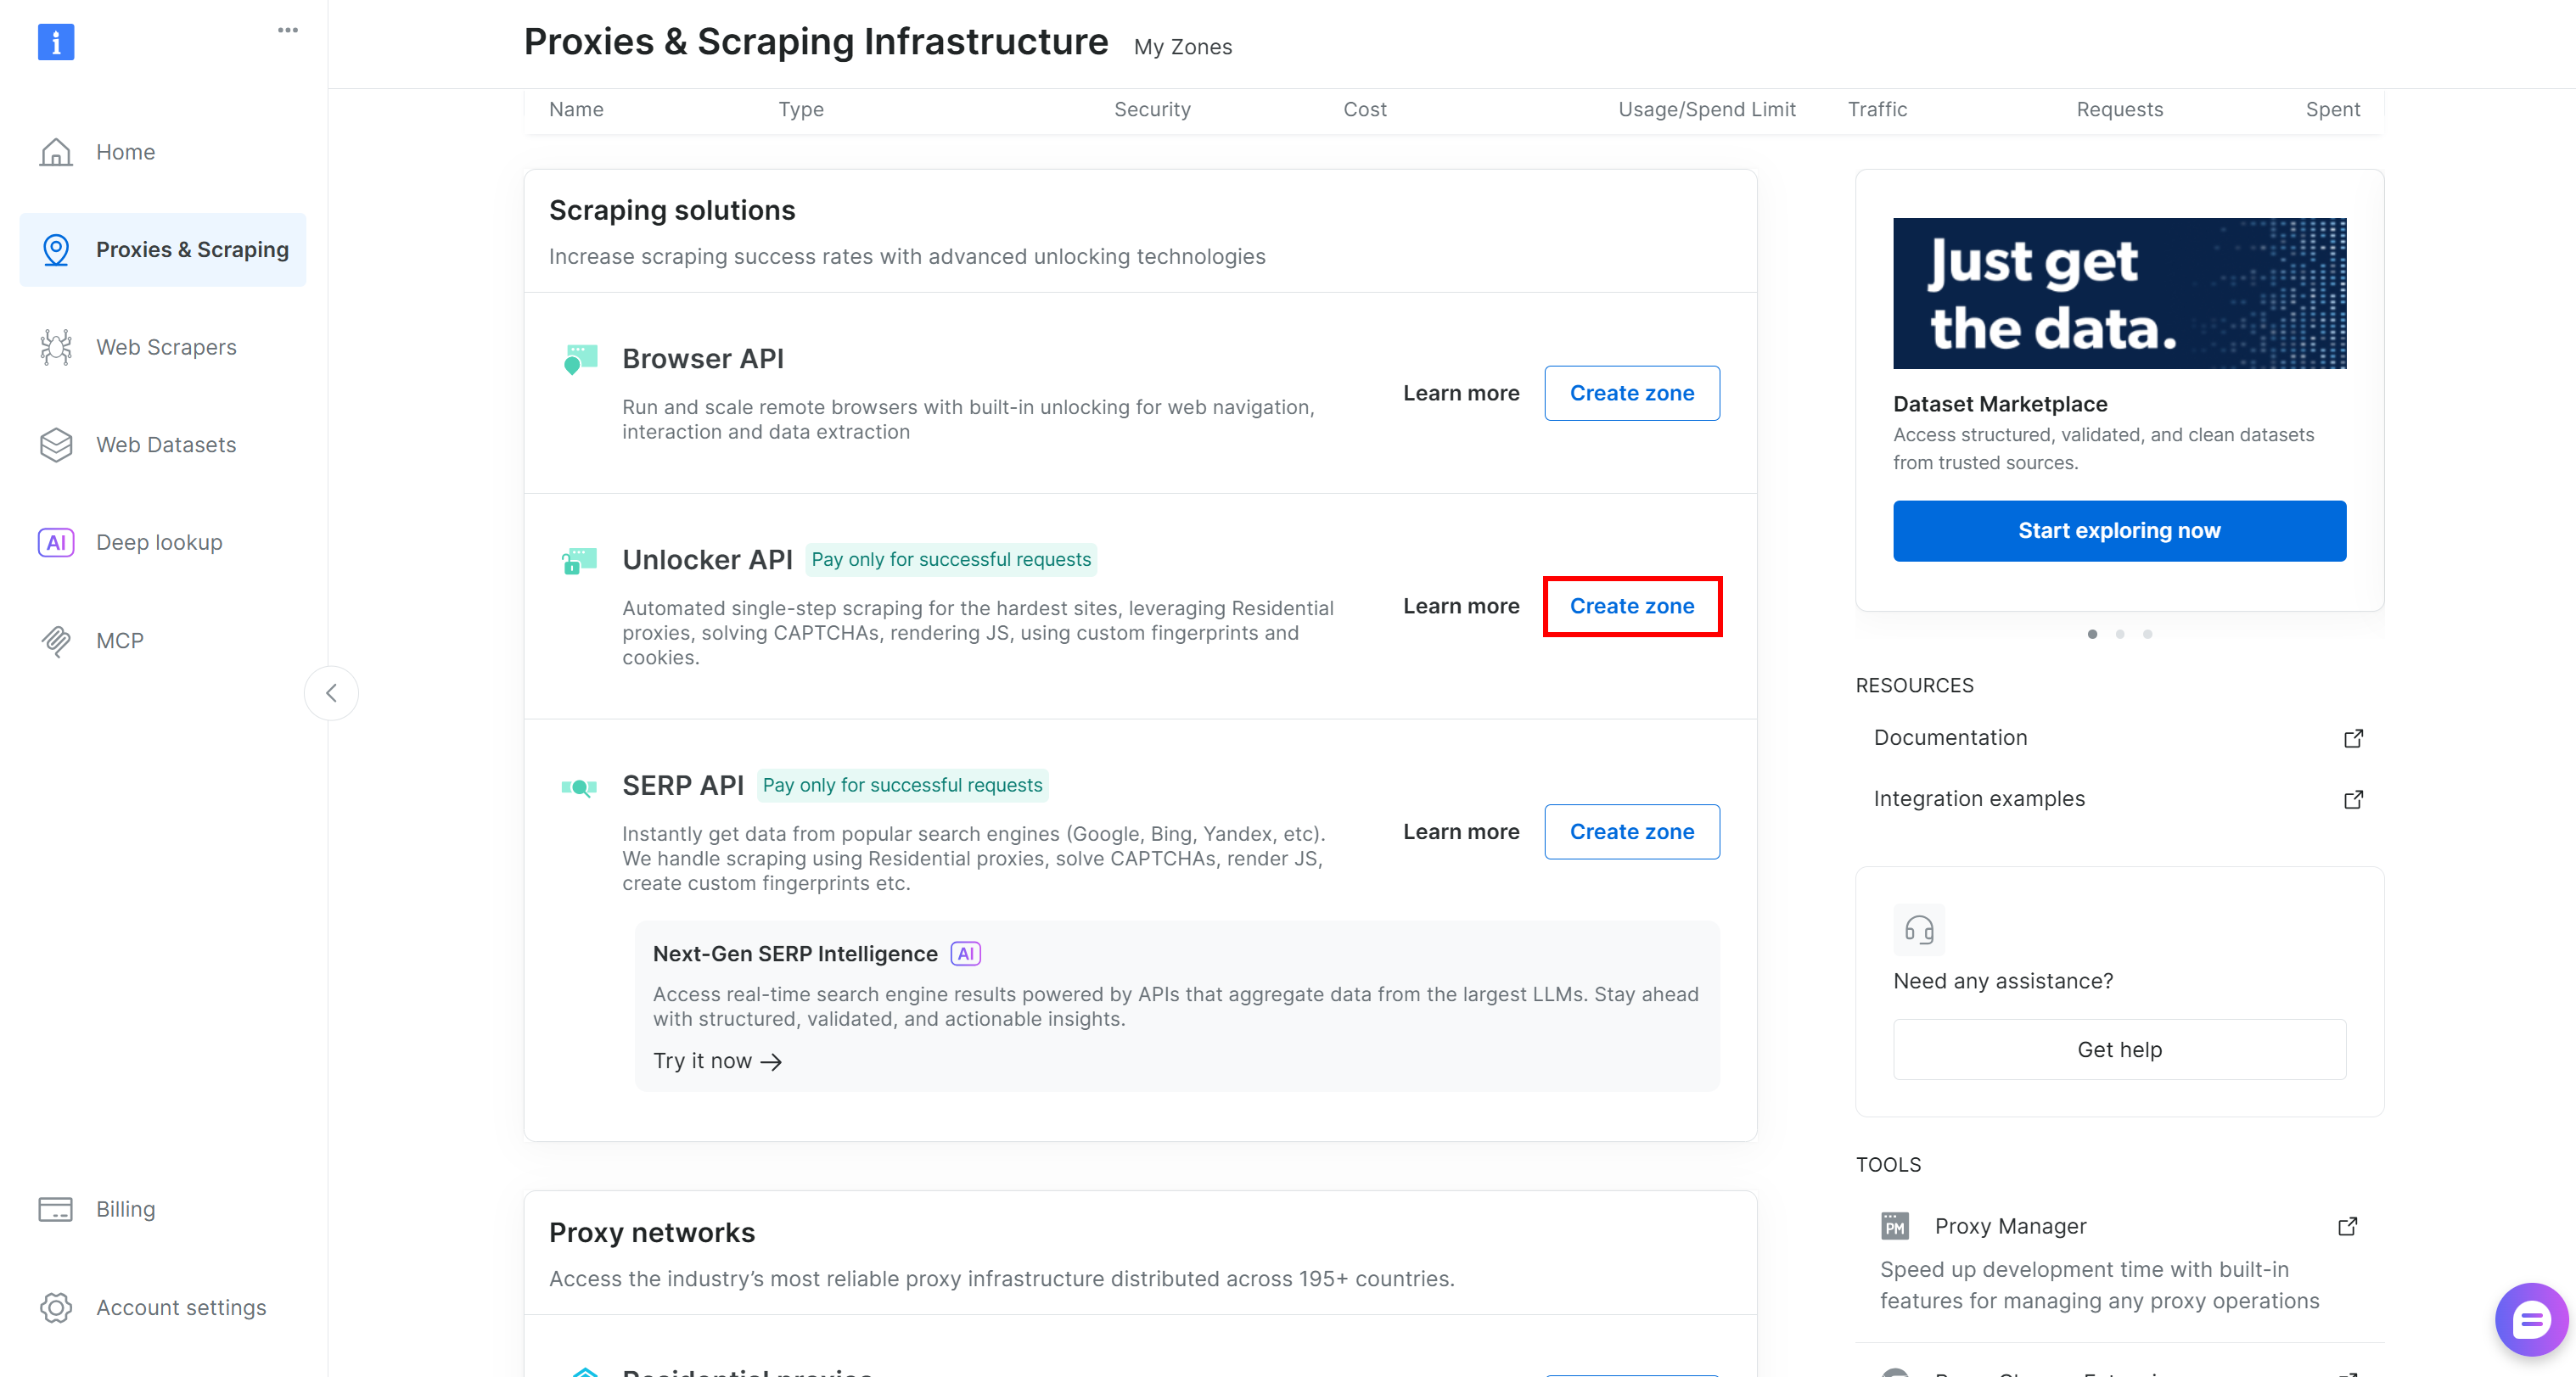Viewport: 2576px width, 1377px height.
Task: Click the Bright Data logo icon
Action: point(56,42)
